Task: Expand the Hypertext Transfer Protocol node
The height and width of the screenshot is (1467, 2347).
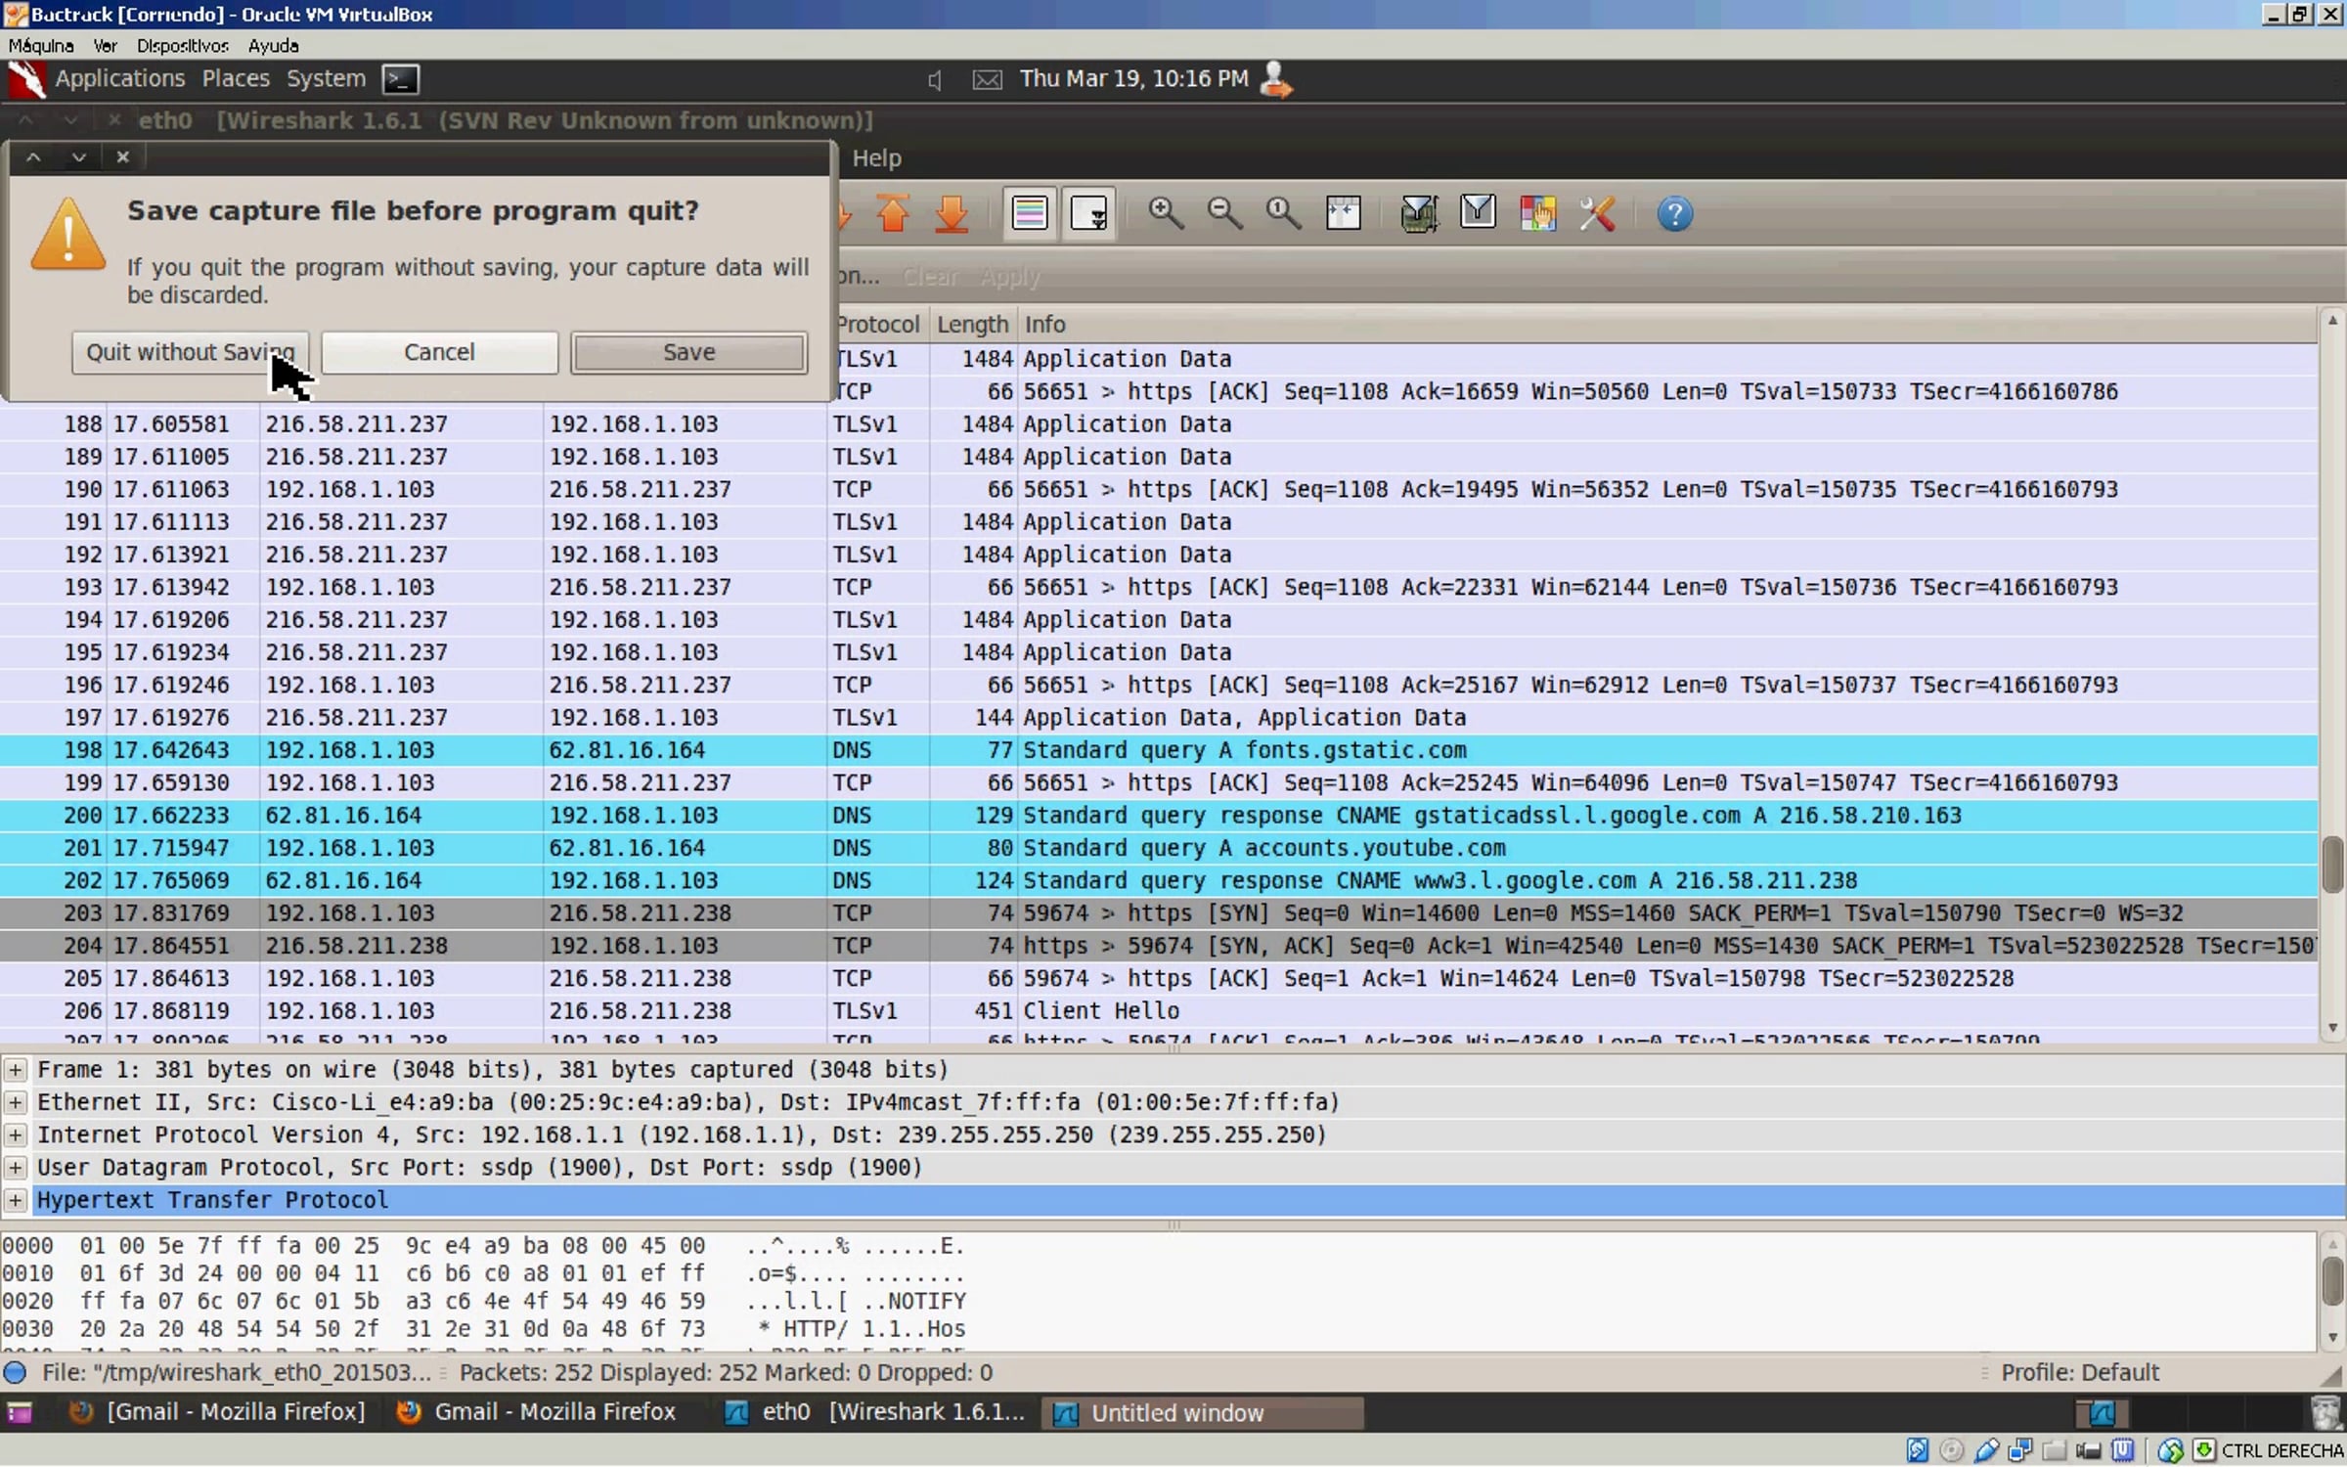Action: 16,1200
